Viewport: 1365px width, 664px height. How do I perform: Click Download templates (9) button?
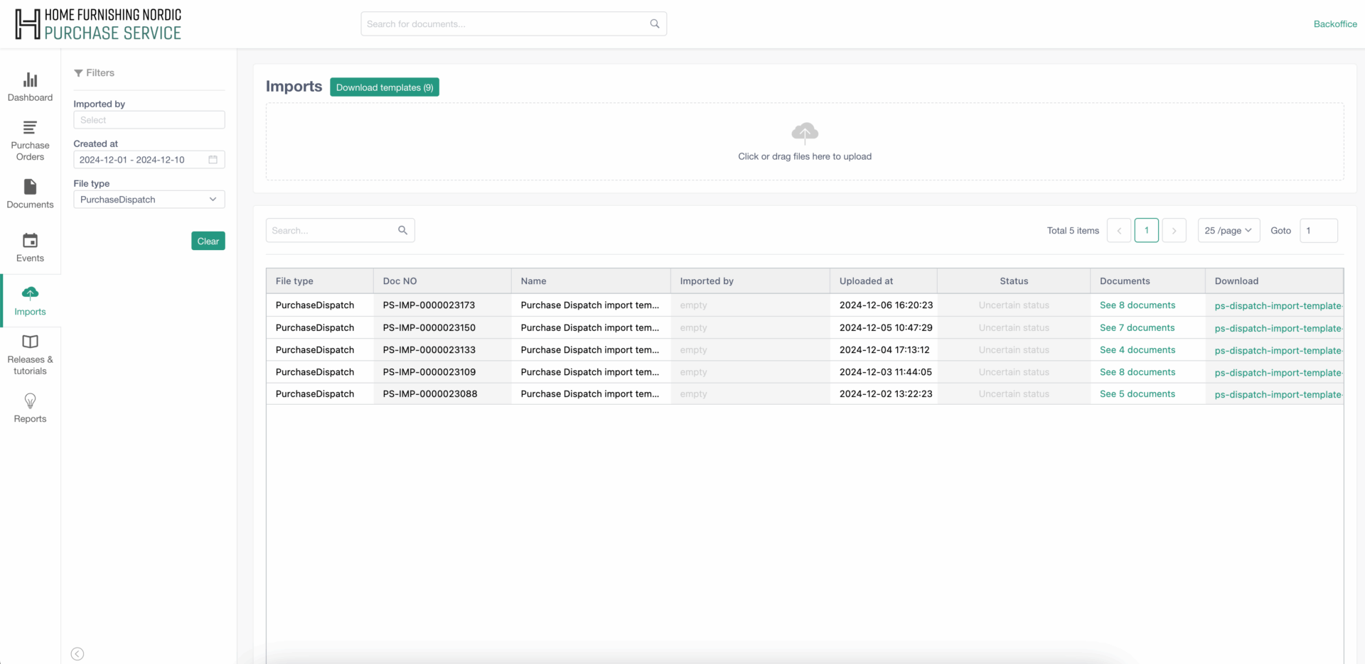pos(385,87)
